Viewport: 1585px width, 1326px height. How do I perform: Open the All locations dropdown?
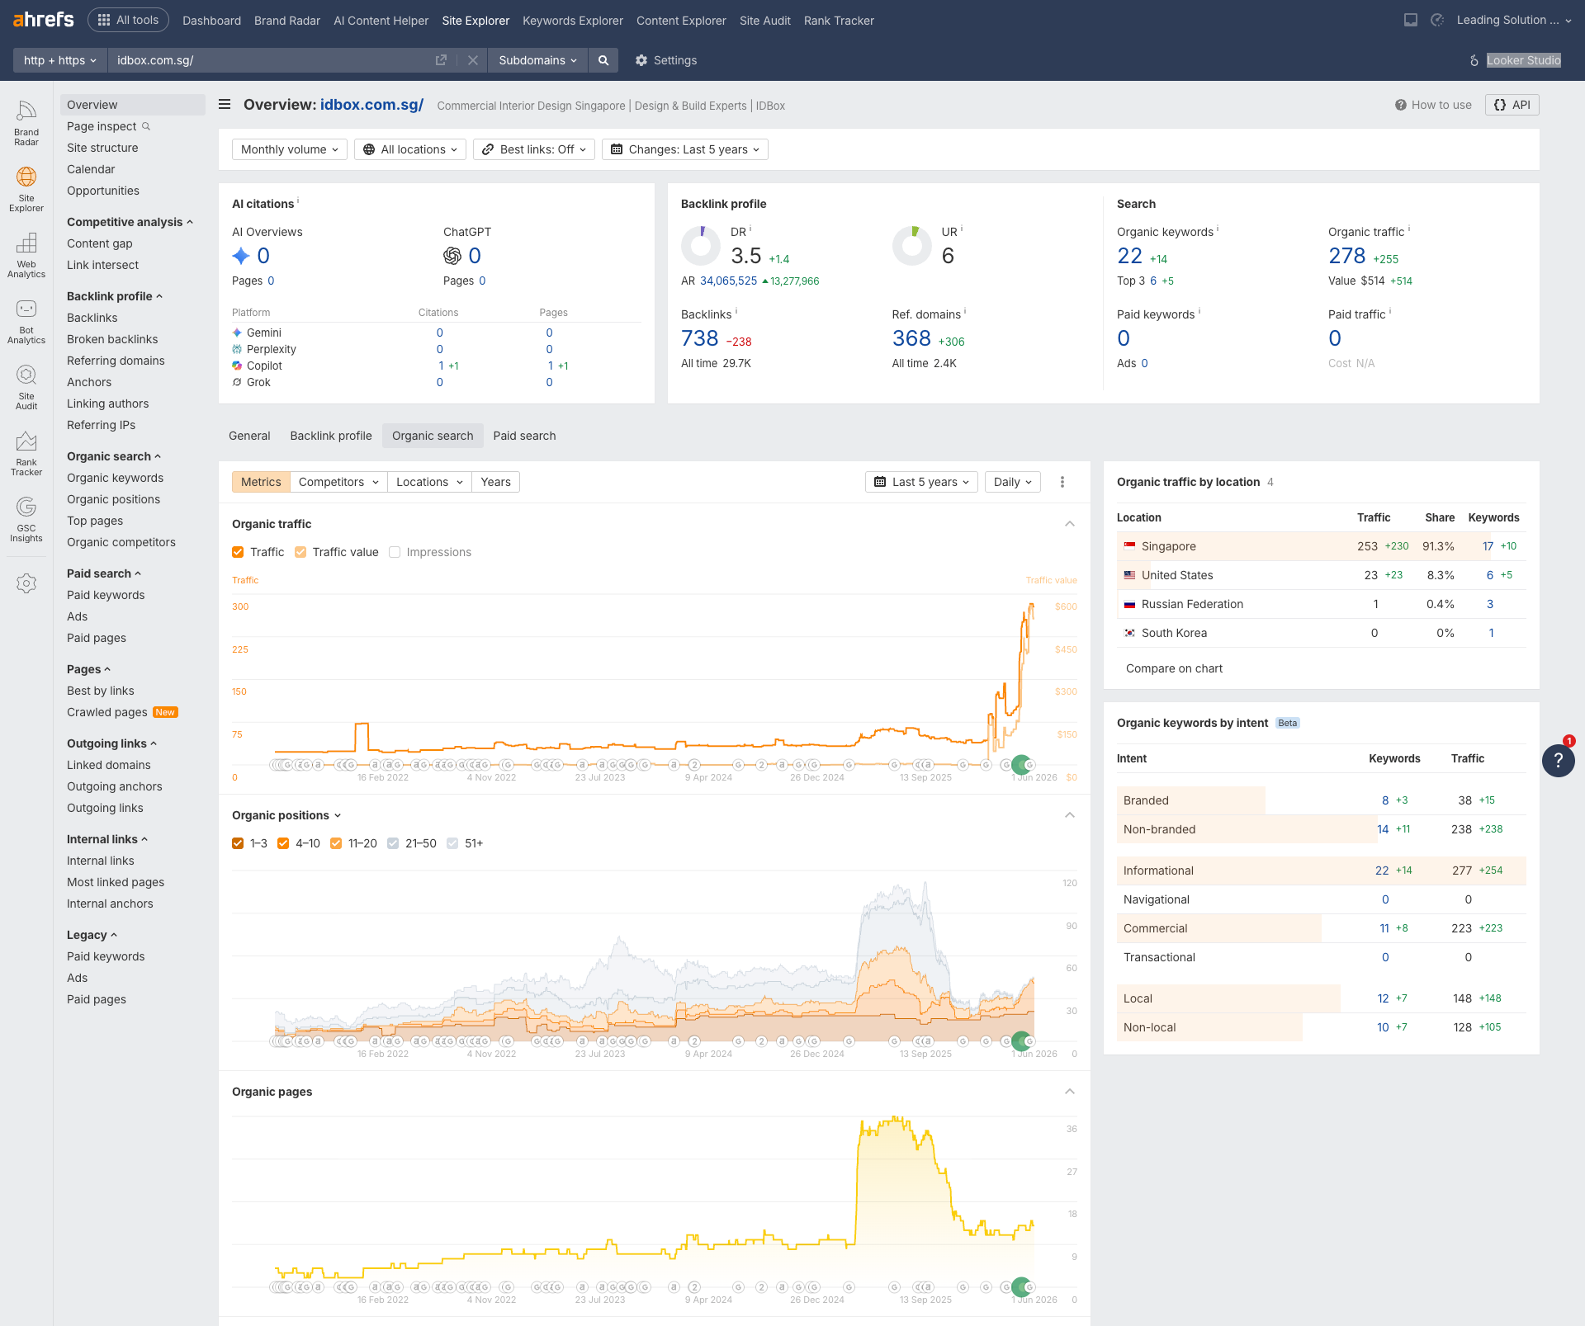click(410, 149)
